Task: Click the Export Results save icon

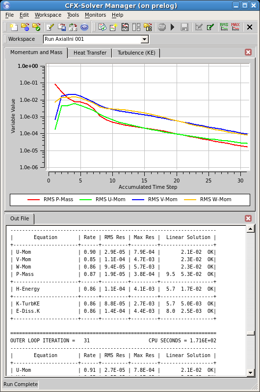Action: (62, 27)
